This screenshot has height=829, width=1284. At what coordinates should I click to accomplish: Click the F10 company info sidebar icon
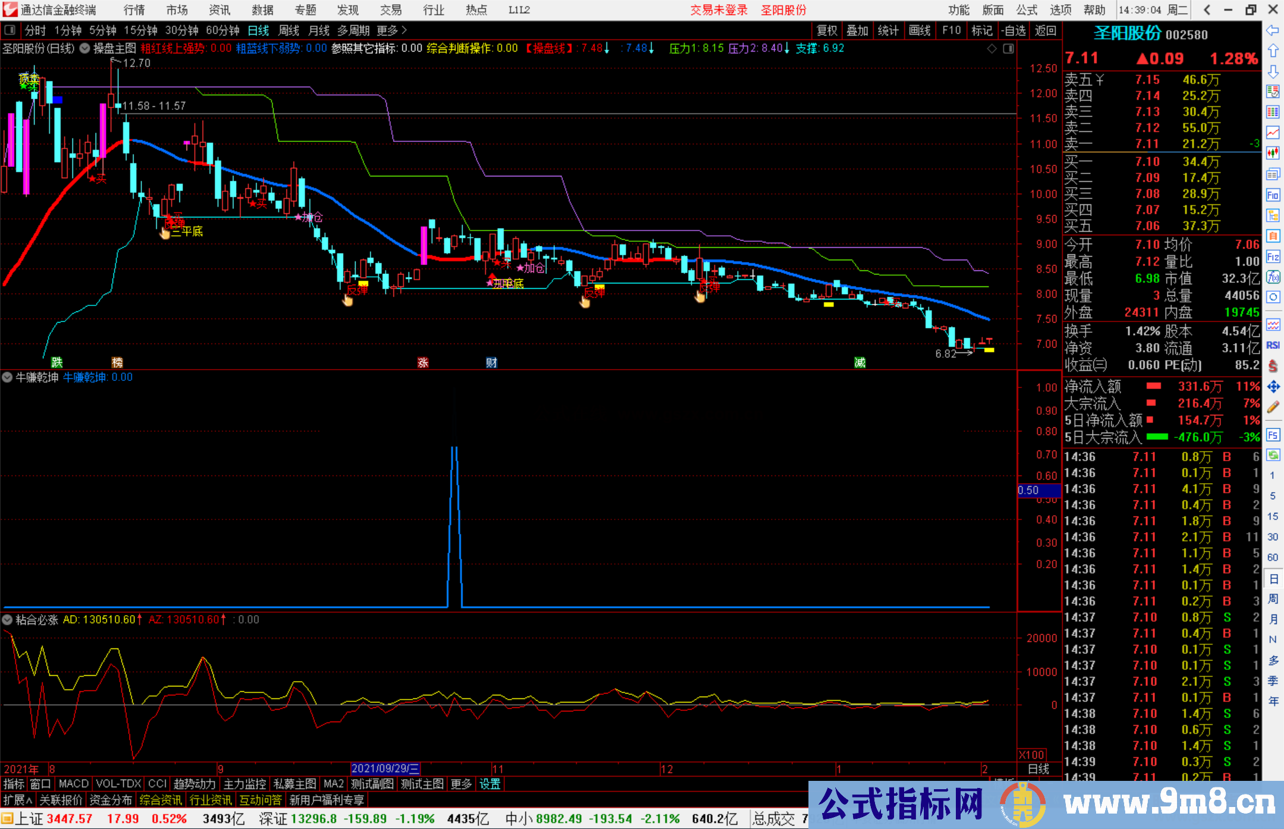pyautogui.click(x=1273, y=195)
